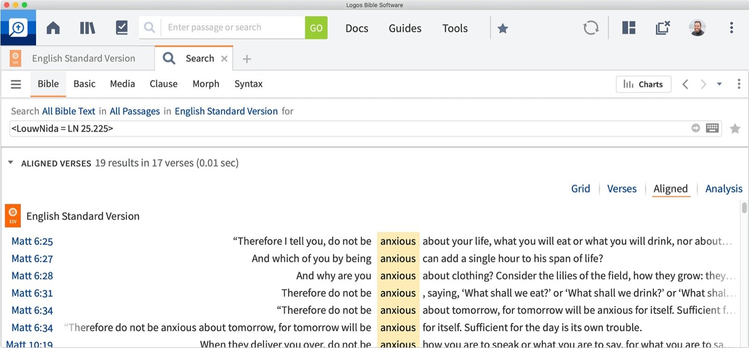This screenshot has width=749, height=348.
Task: Select the Basic search type
Action: 84,84
